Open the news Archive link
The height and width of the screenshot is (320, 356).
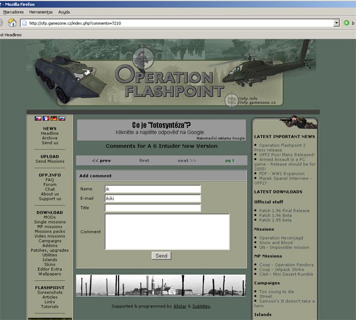click(x=50, y=138)
